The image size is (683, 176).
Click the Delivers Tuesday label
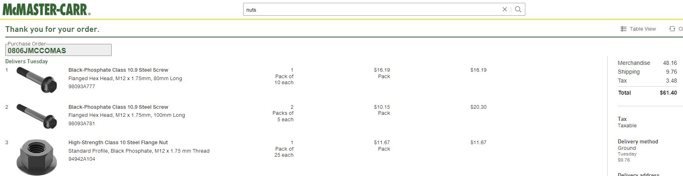(27, 62)
